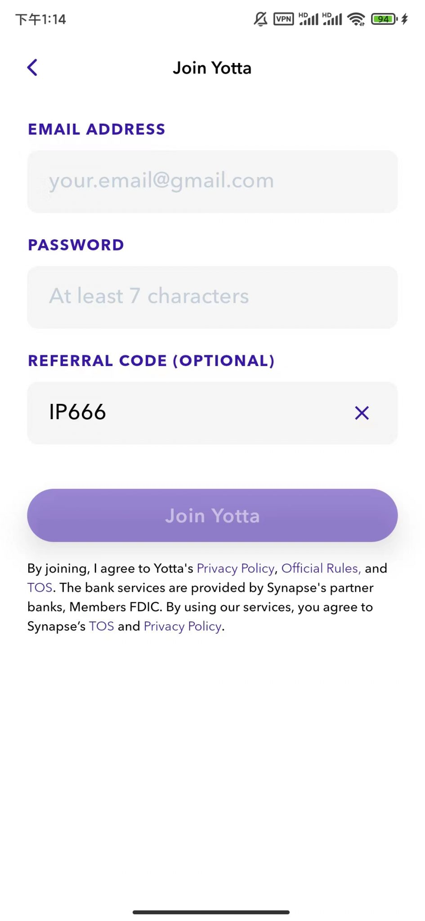This screenshot has width=425, height=921.
Task: Tap the battery level indicator showing 94
Action: [x=384, y=19]
